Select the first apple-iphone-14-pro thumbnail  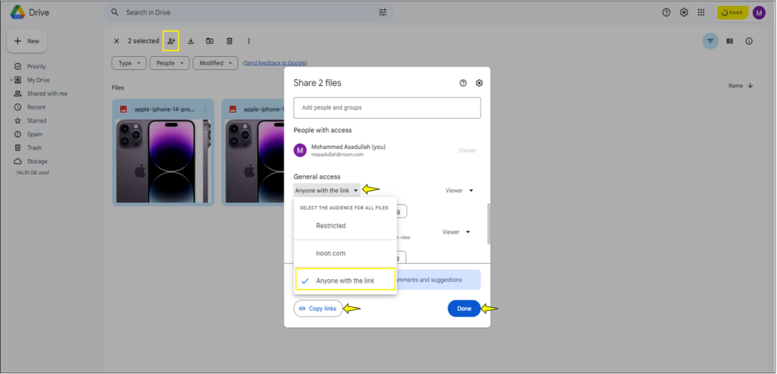coord(163,160)
